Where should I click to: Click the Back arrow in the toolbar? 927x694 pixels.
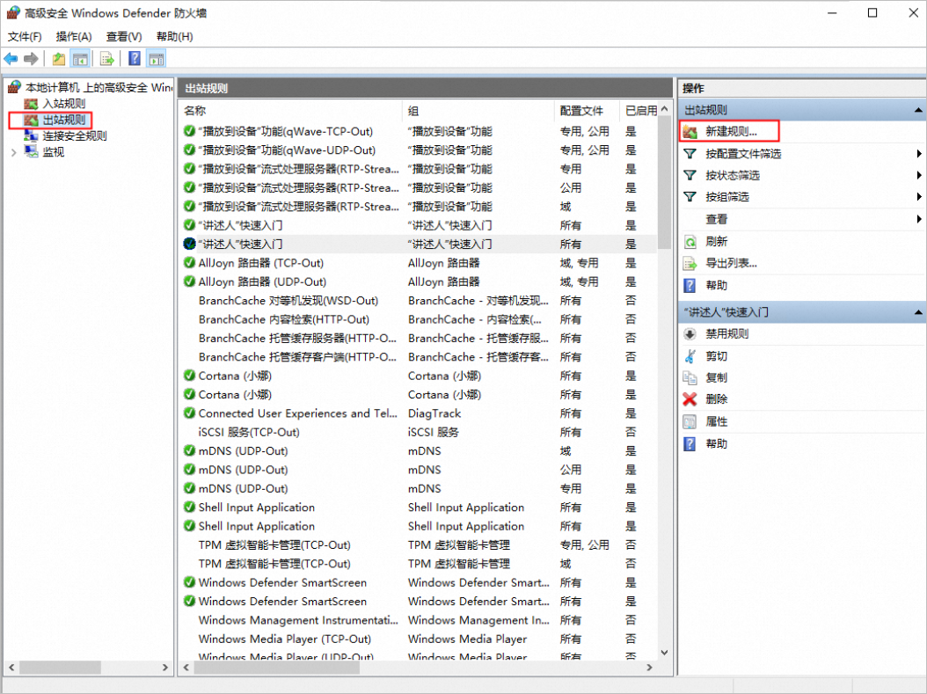[11, 59]
